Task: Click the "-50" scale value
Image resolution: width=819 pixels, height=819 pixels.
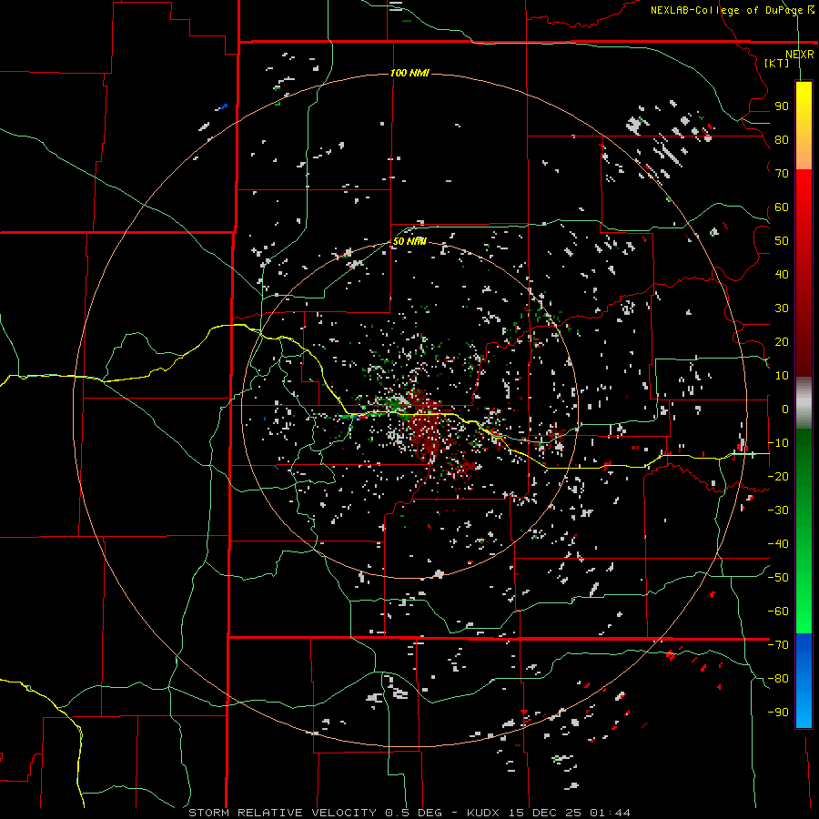Action: 778,578
